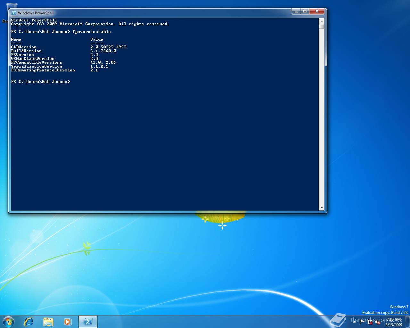Click the PowerShell icon in the title bar

pos(14,13)
